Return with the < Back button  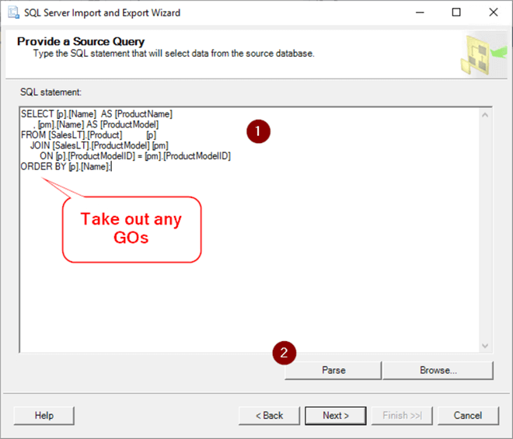(269, 416)
